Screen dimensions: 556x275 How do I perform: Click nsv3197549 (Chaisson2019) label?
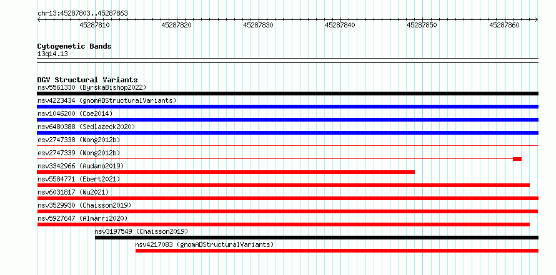(141, 231)
